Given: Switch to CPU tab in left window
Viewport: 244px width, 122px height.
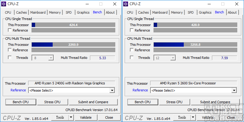Looking at the screenshot, I should click(8, 12).
